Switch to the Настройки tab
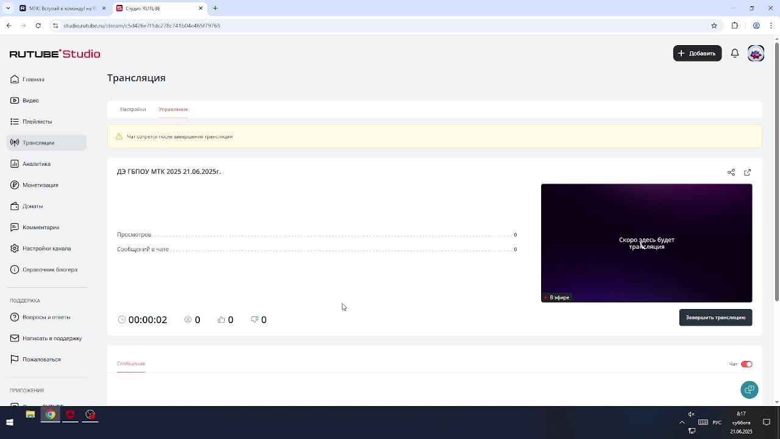The image size is (780, 439). [133, 109]
